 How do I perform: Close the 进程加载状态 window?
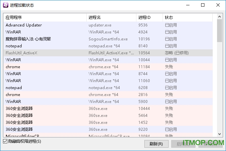[218, 5]
